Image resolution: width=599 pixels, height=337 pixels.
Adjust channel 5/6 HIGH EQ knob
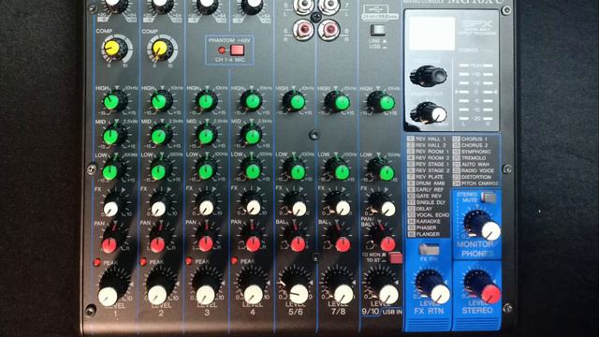[296, 102]
